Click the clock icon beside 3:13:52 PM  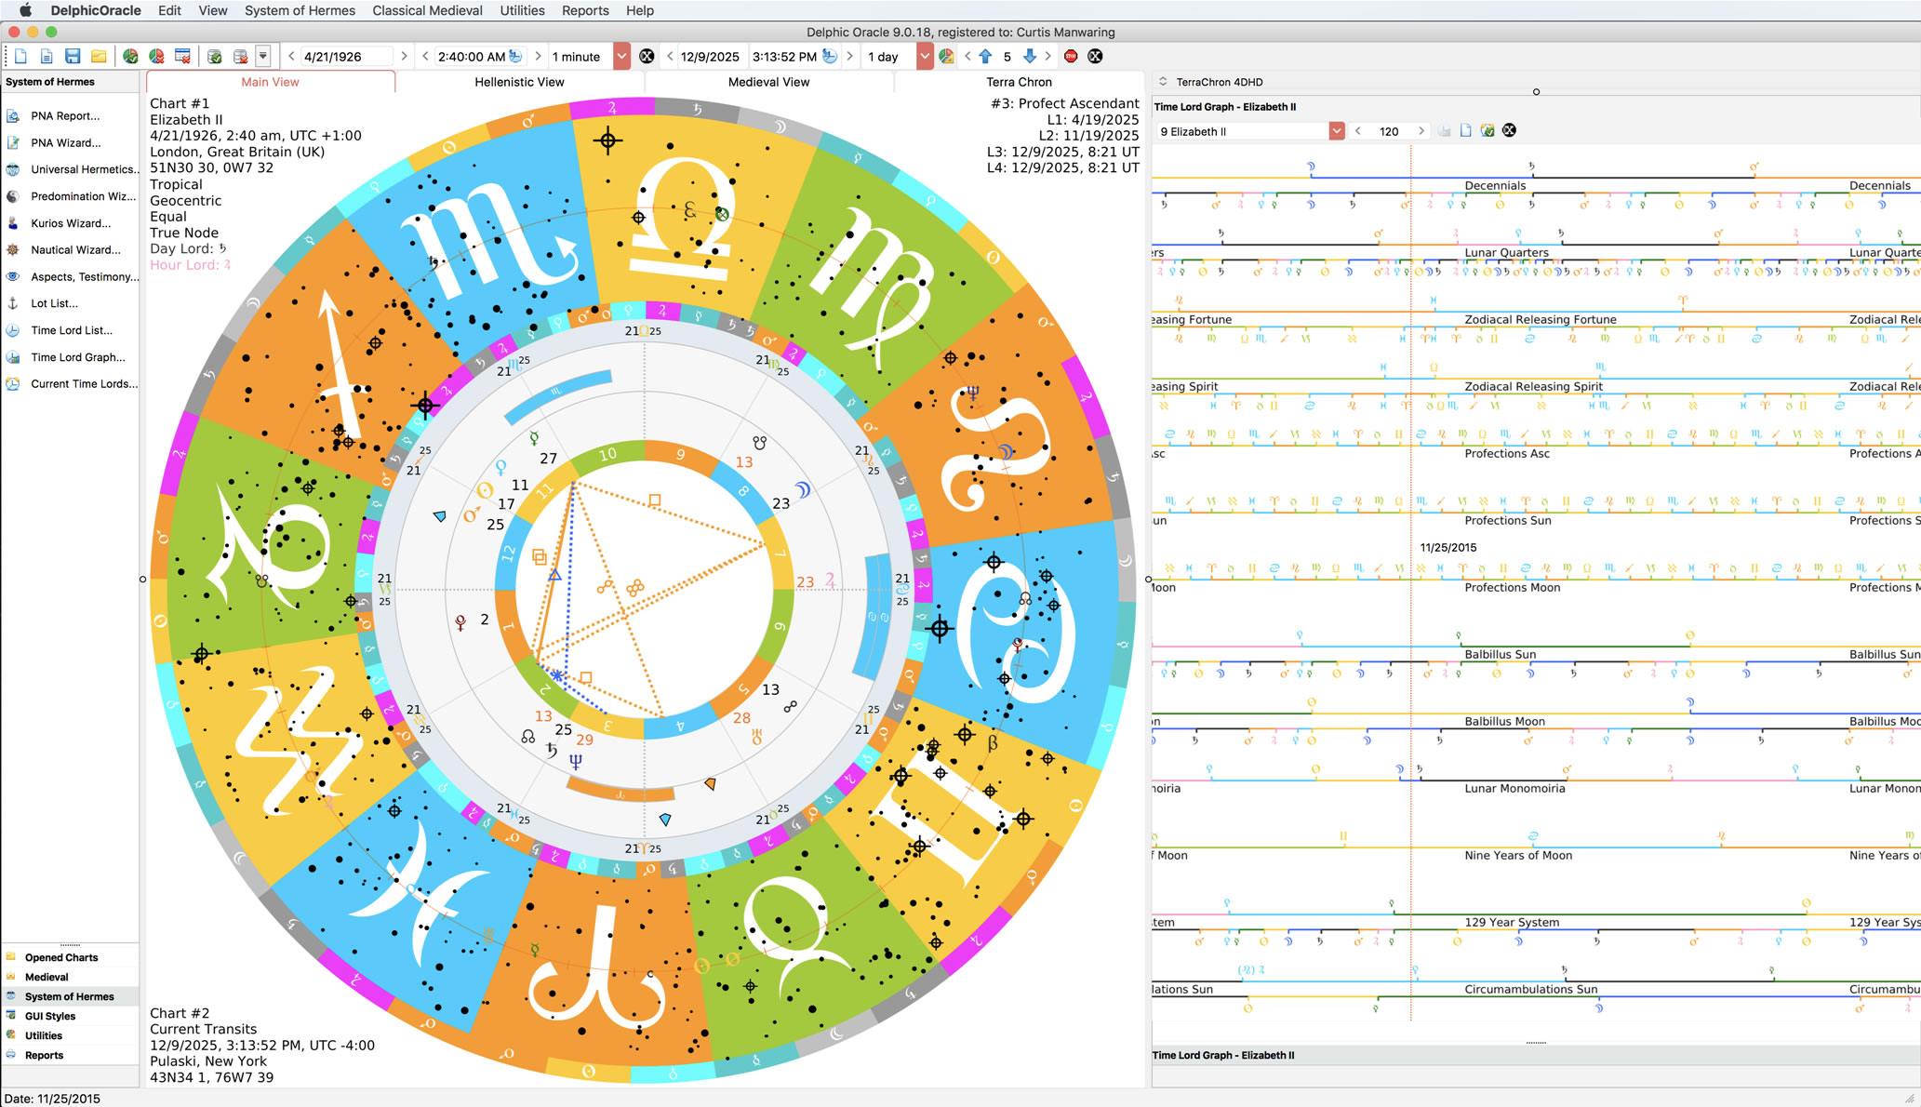[829, 57]
